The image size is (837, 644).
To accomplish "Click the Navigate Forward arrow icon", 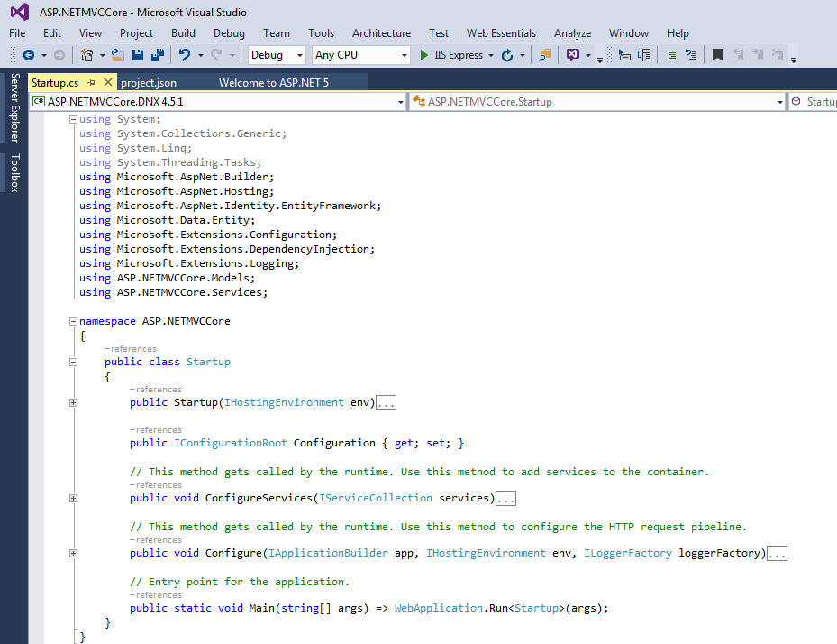I will point(59,55).
